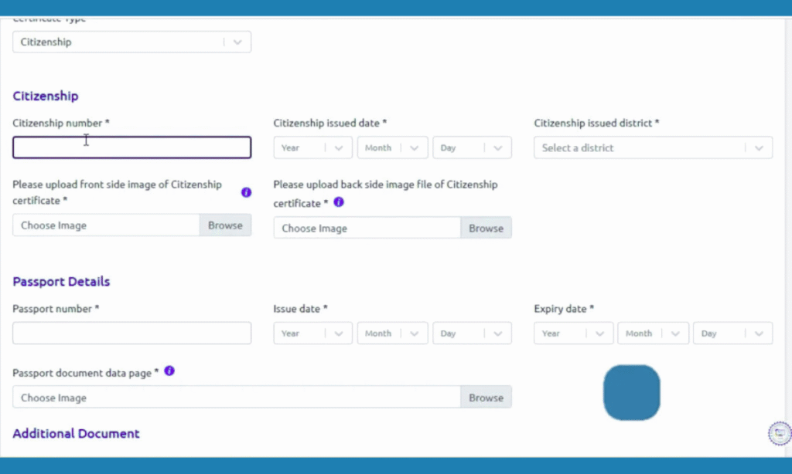The height and width of the screenshot is (474, 792).
Task: Click the blue rounded square overlay
Action: coord(631,393)
